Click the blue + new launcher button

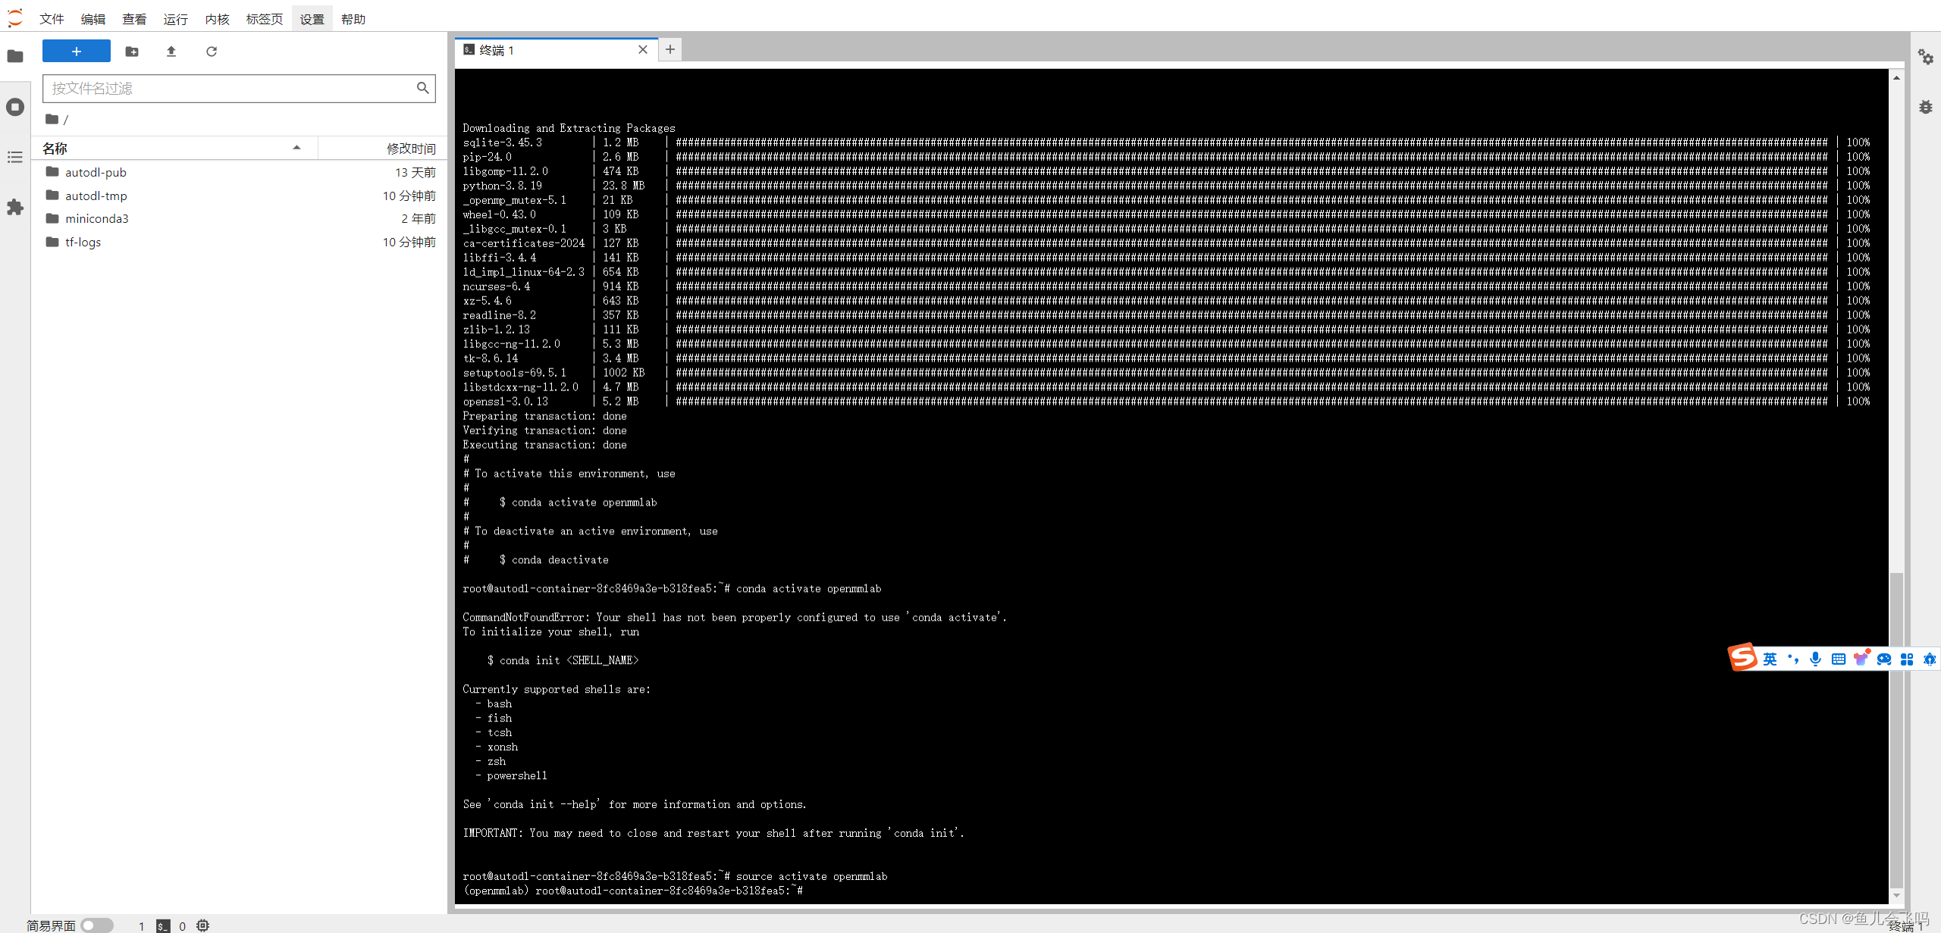(76, 51)
